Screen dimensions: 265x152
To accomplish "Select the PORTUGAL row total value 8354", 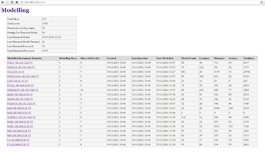I will [246, 76].
